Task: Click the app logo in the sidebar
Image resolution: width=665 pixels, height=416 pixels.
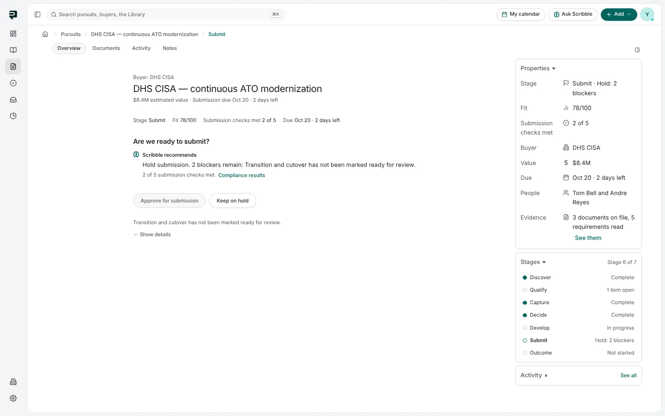Action: pyautogui.click(x=13, y=15)
